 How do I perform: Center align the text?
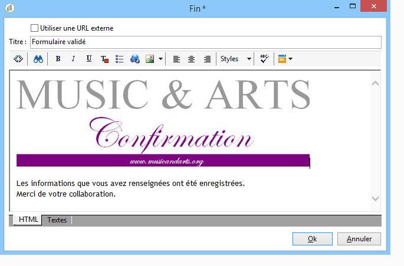[x=192, y=59]
